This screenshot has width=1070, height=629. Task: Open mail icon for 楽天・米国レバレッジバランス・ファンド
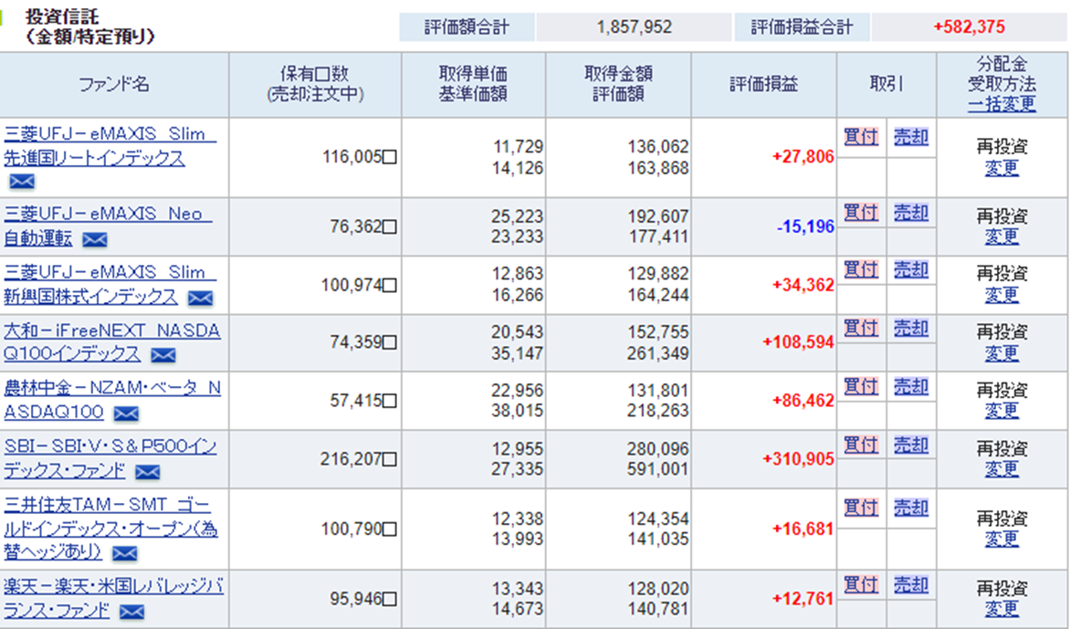(x=132, y=611)
